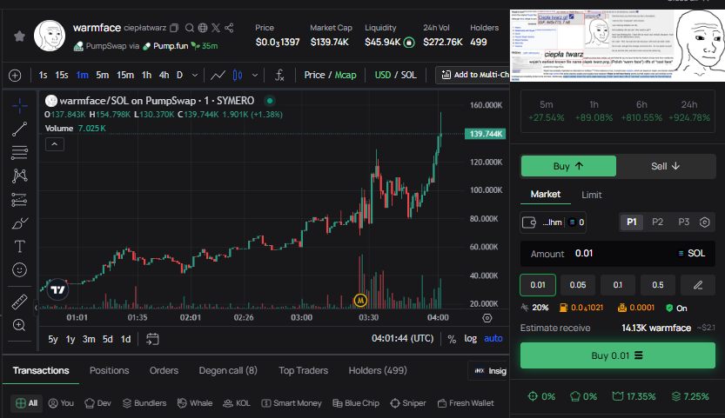Switch to Limit order tab
725x418 pixels.
coord(591,195)
